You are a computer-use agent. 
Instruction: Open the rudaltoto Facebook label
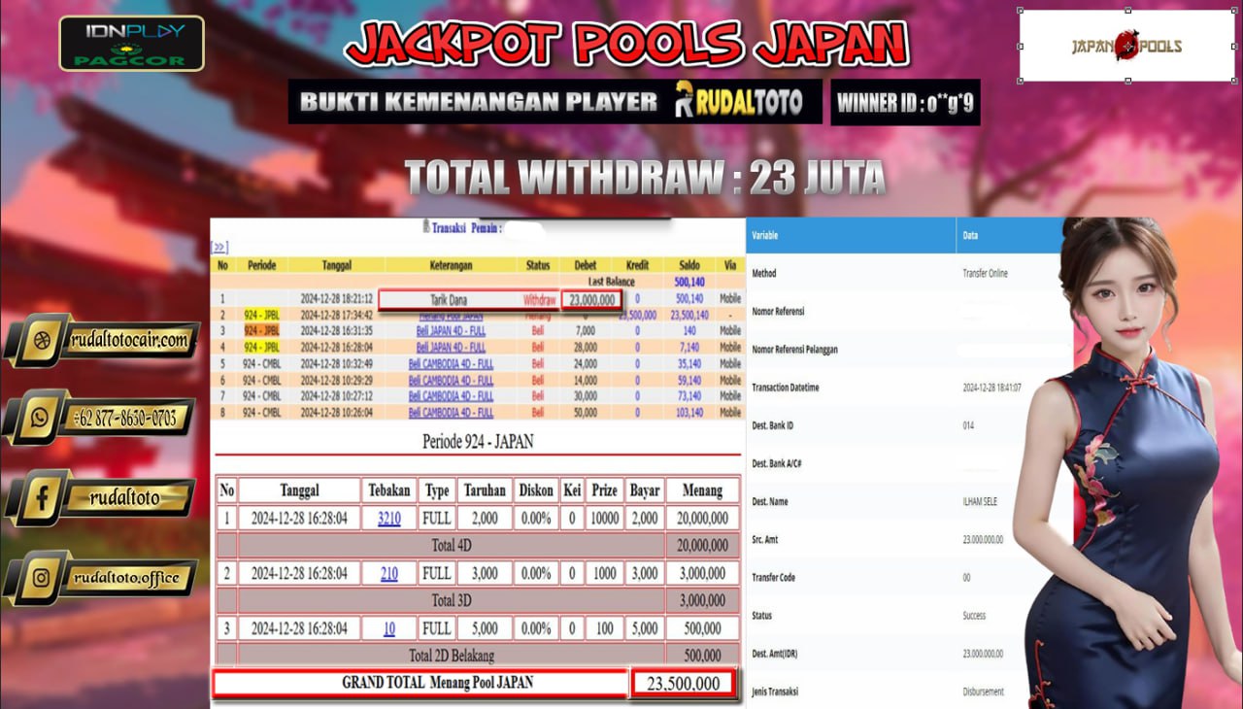tap(126, 498)
